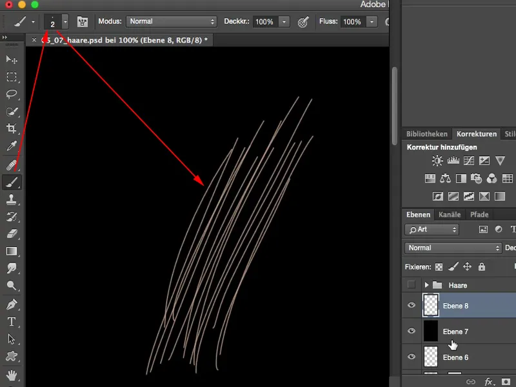Switch to the Bibliotheken tab

tap(427, 134)
